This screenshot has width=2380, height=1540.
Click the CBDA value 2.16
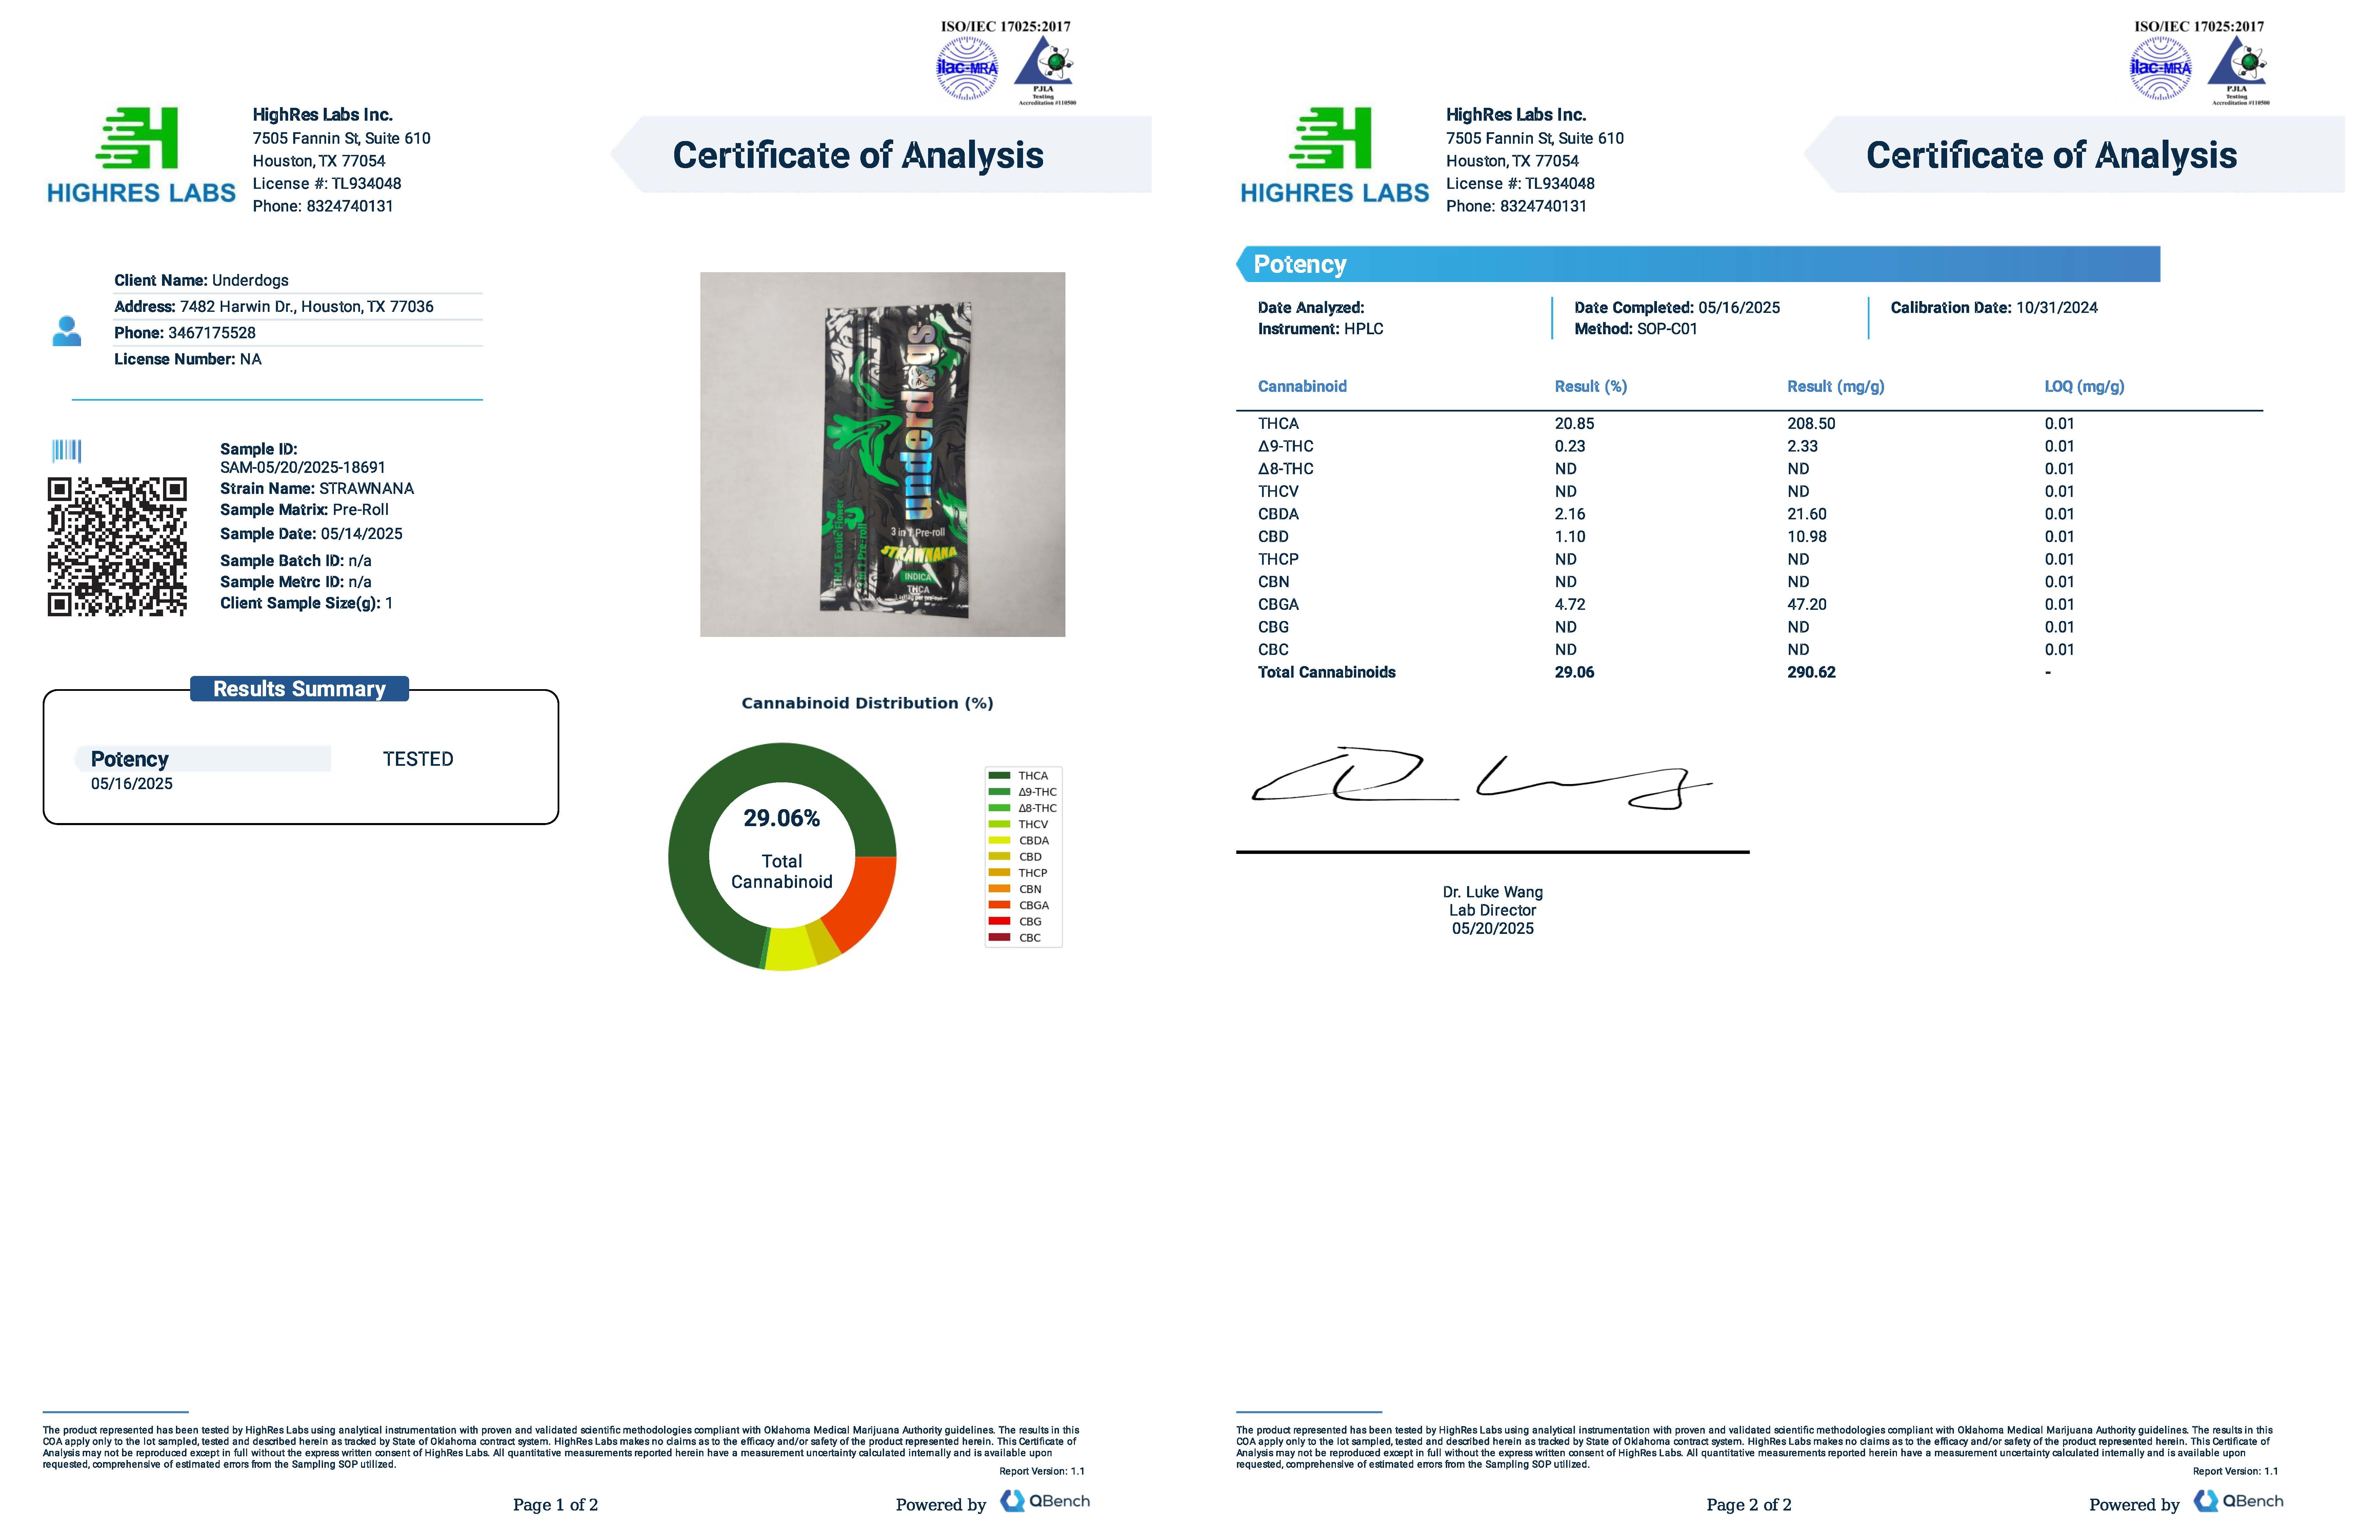(x=1570, y=514)
